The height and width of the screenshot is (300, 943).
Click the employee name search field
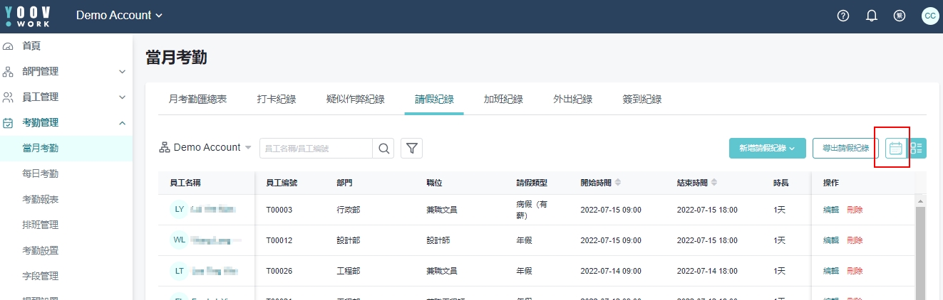[x=316, y=148]
